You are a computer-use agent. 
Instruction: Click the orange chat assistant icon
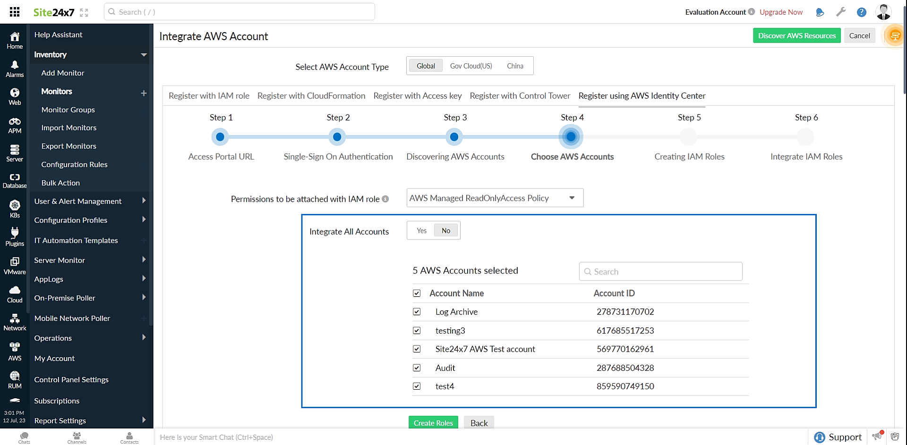[895, 36]
